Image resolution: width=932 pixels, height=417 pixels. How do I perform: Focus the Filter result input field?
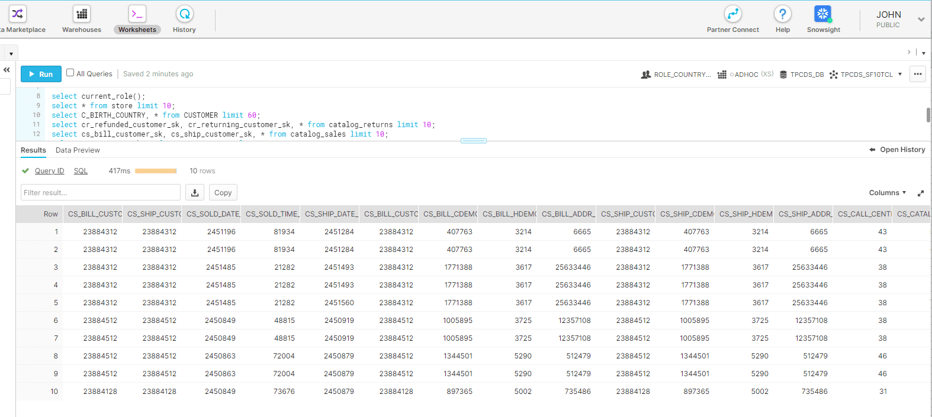coord(101,192)
